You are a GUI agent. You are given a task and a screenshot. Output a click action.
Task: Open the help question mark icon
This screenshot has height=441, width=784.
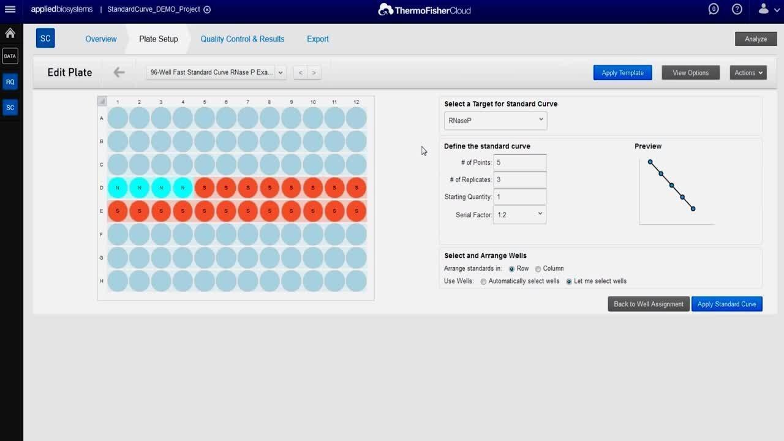[x=737, y=9]
